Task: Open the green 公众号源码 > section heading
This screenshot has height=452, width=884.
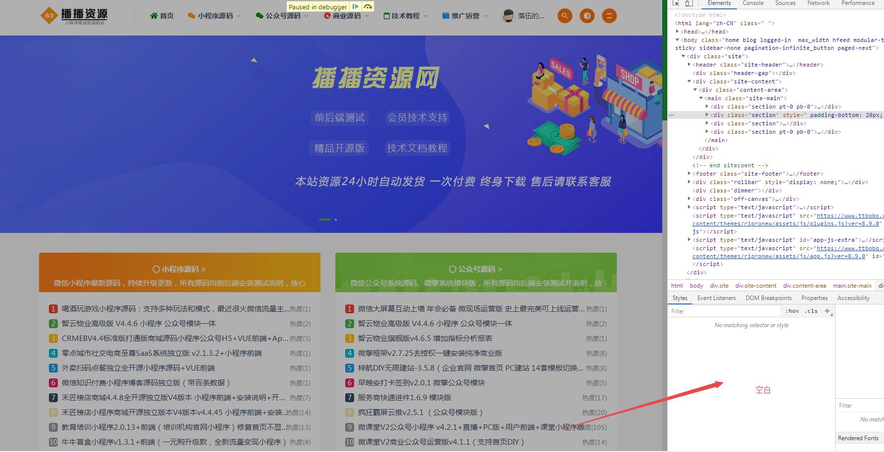Action: point(476,269)
